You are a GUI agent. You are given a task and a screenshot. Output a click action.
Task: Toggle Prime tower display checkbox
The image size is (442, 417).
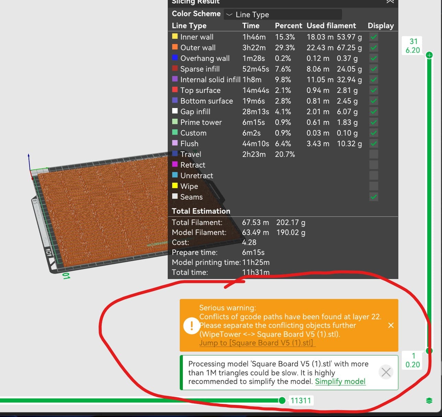(374, 122)
